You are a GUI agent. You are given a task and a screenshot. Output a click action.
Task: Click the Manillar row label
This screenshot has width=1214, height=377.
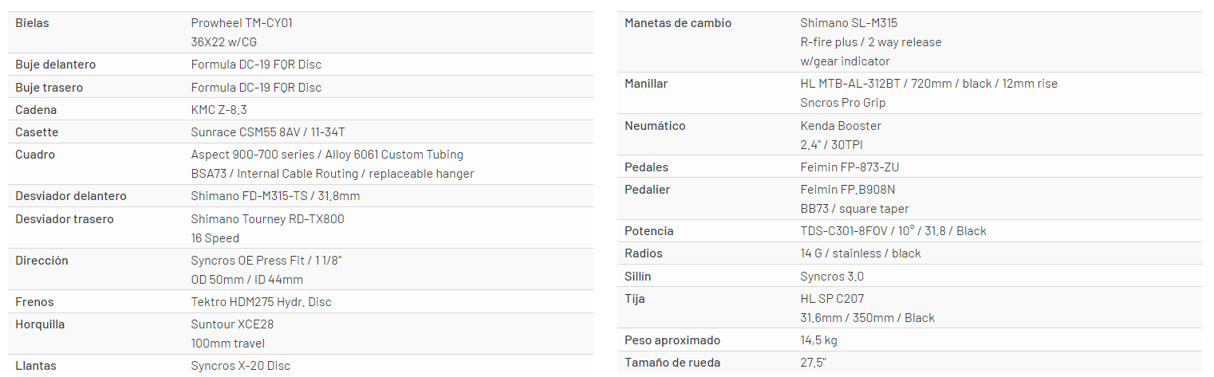coord(647,84)
